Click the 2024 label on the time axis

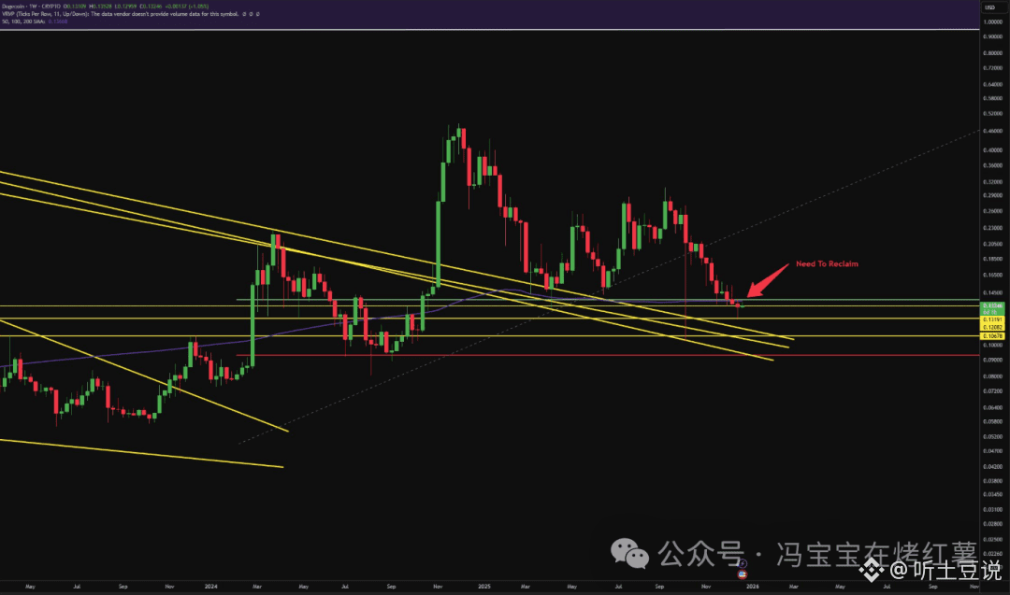tap(210, 587)
